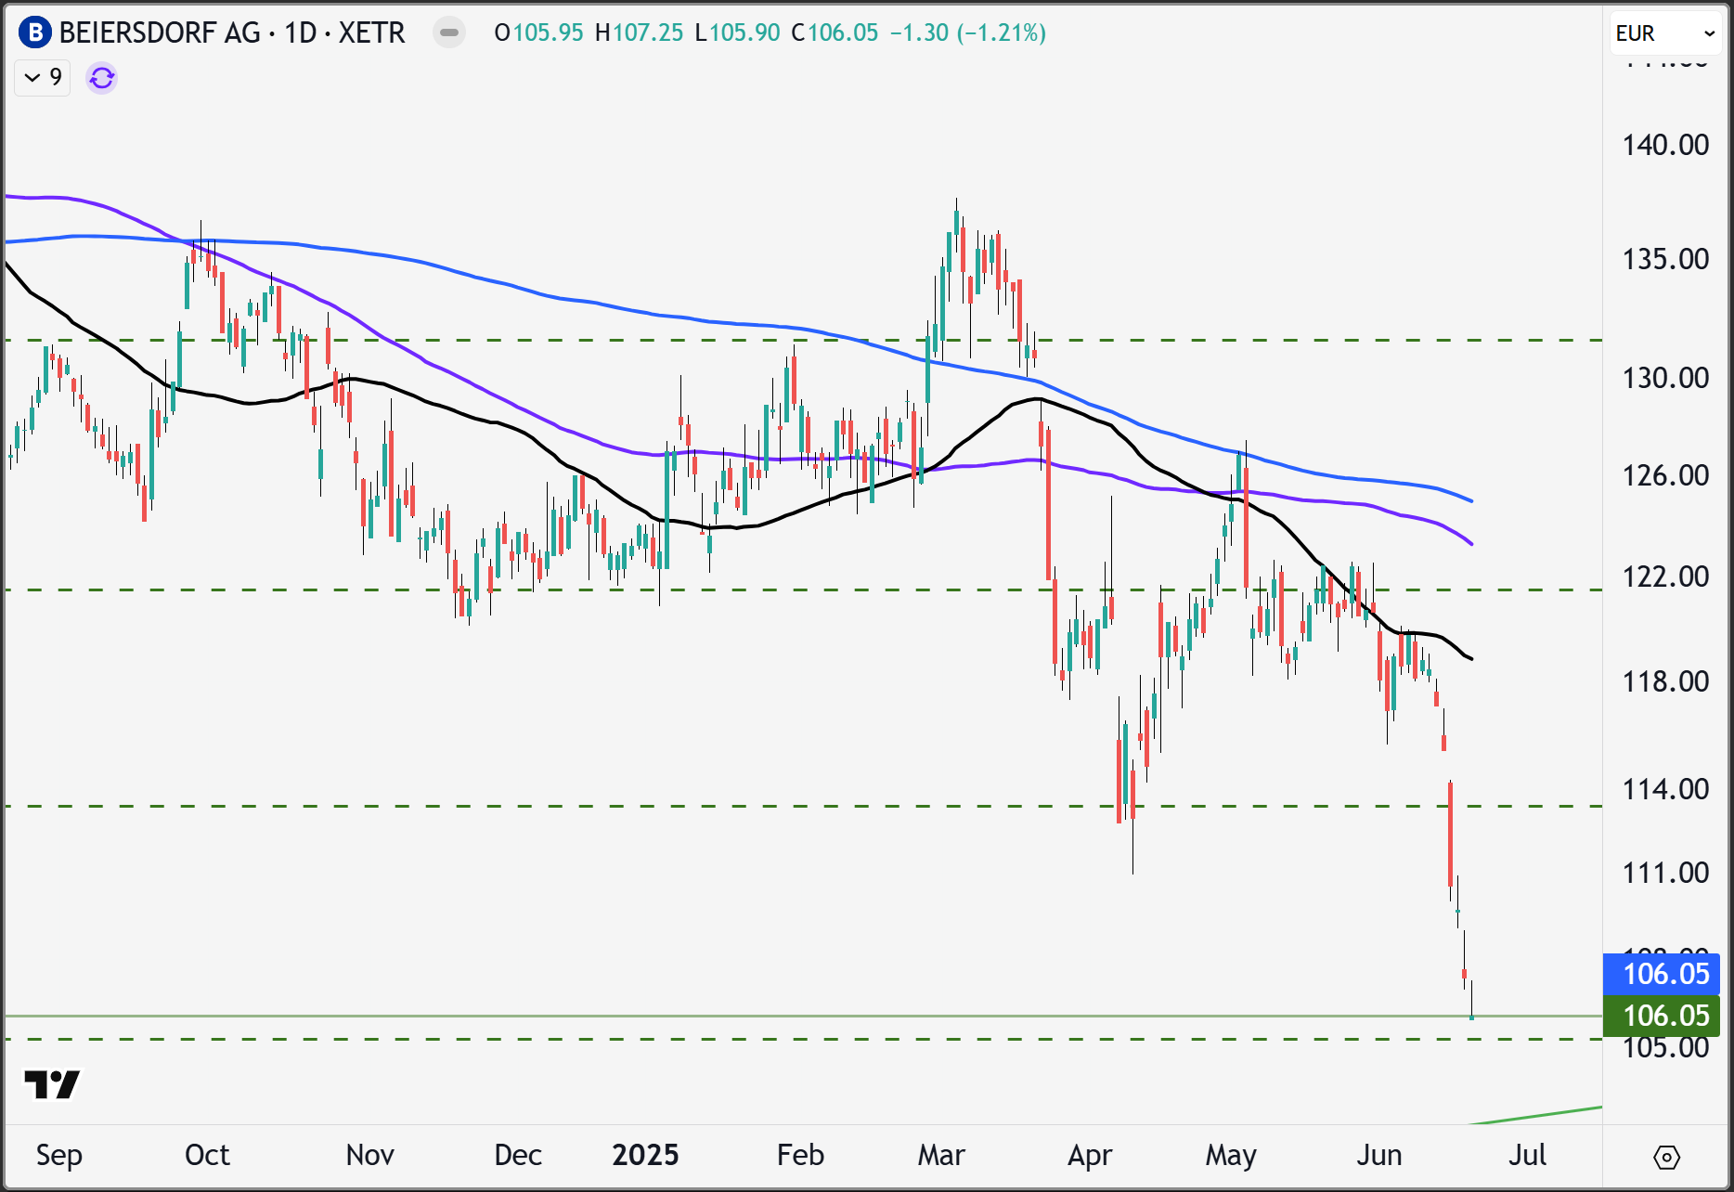Click the 111.00 price axis value
Viewport: 1734px width, 1192px height.
1665,873
